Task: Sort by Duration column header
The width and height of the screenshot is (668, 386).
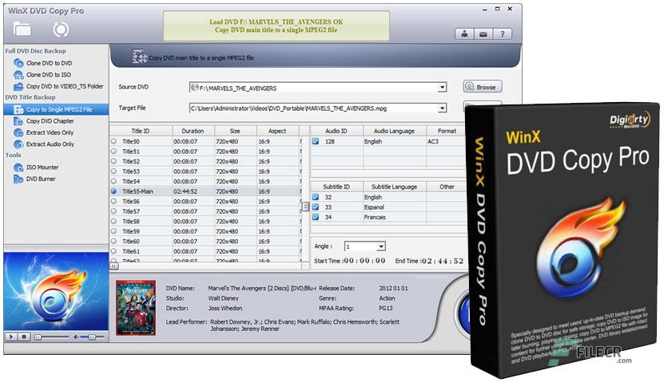Action: [x=193, y=131]
